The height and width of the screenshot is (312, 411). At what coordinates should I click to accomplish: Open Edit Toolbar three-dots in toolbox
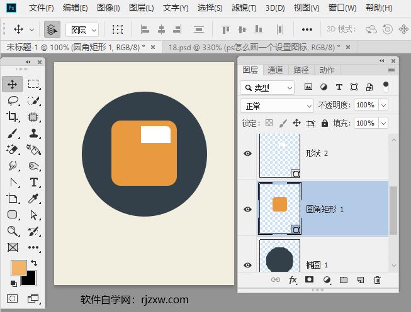[x=33, y=247]
